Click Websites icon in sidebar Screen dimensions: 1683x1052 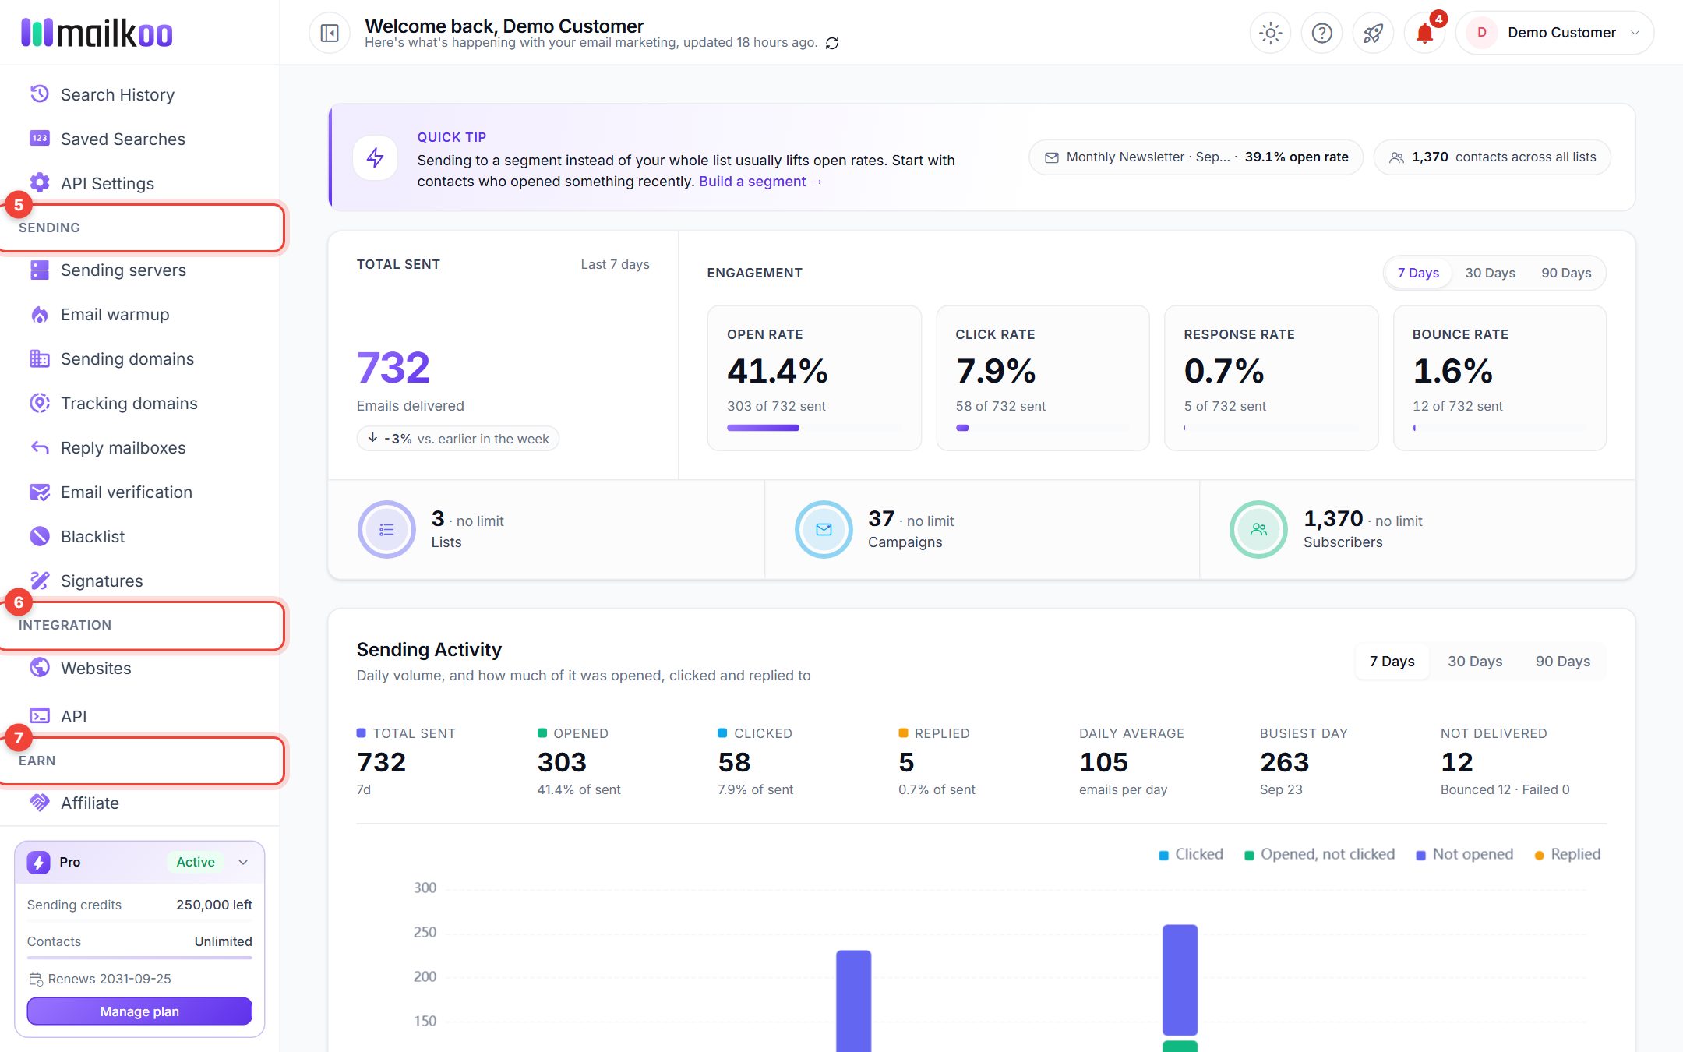pyautogui.click(x=40, y=668)
